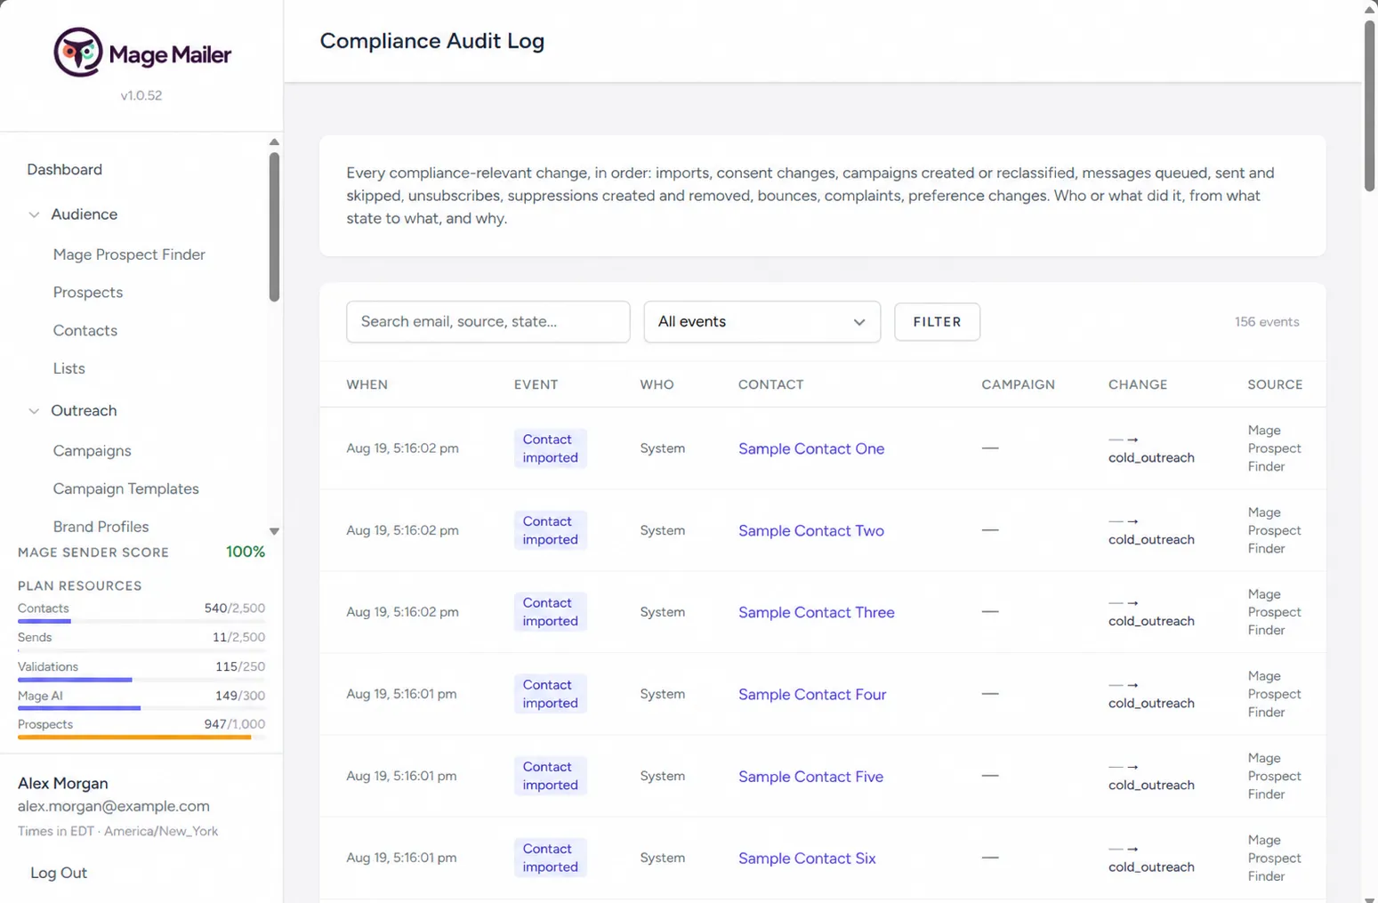Click the SOURCE column header

point(1275,385)
